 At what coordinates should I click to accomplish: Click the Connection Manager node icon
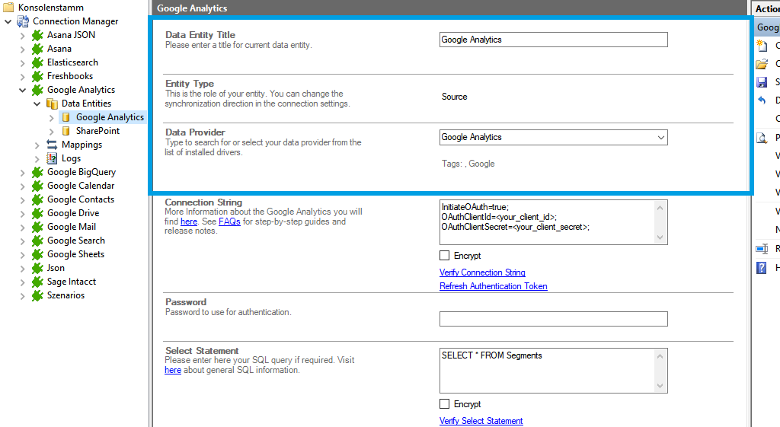pyautogui.click(x=23, y=21)
